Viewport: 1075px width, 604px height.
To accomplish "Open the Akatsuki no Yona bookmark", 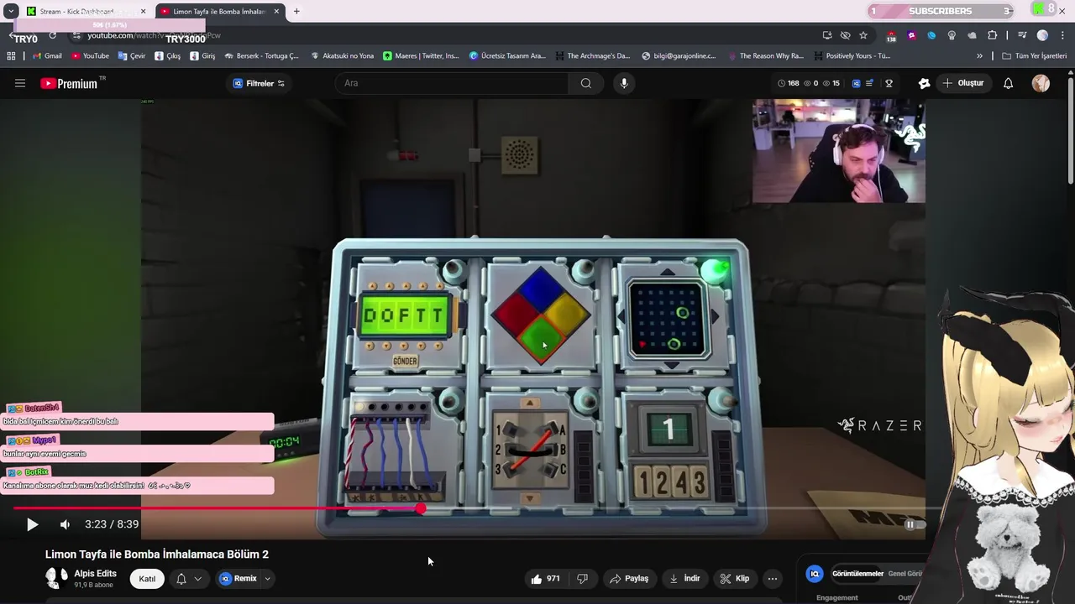I will pos(342,56).
